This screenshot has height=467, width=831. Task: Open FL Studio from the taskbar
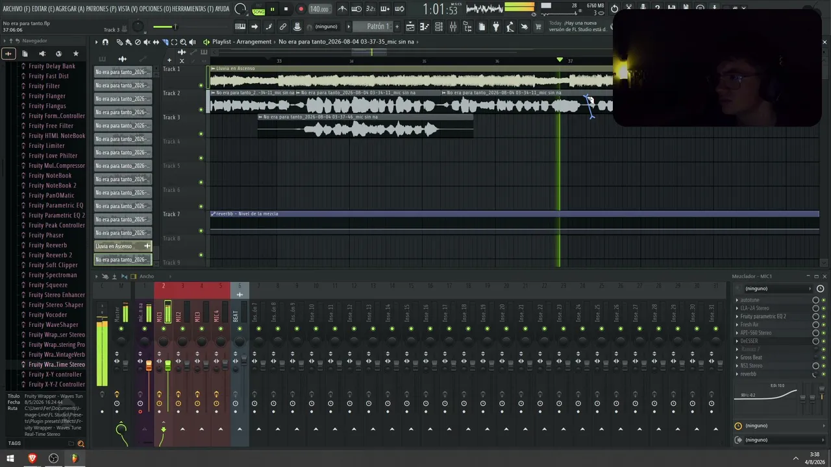click(75, 459)
